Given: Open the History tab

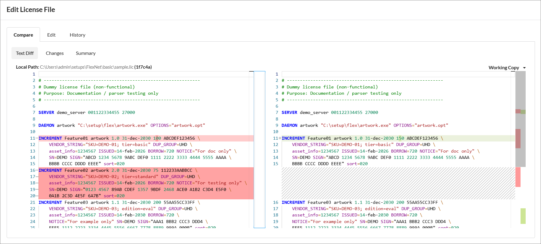Looking at the screenshot, I should [78, 35].
